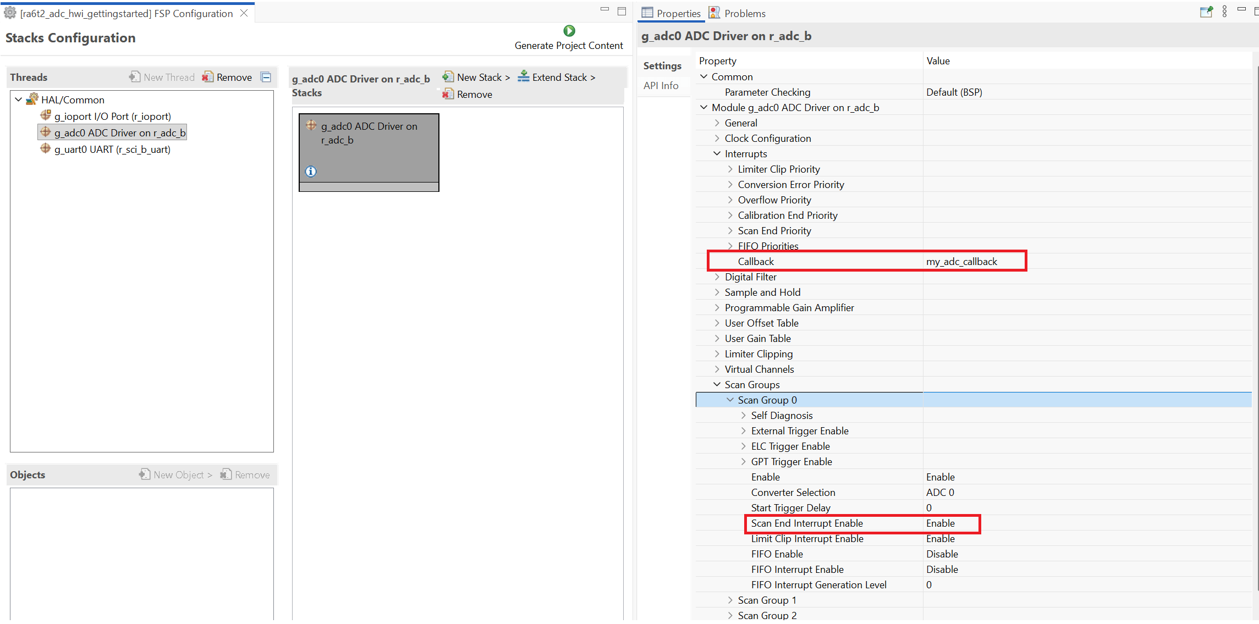Switch to the Problems tab
Screen dimensions: 1259x624
coord(738,13)
